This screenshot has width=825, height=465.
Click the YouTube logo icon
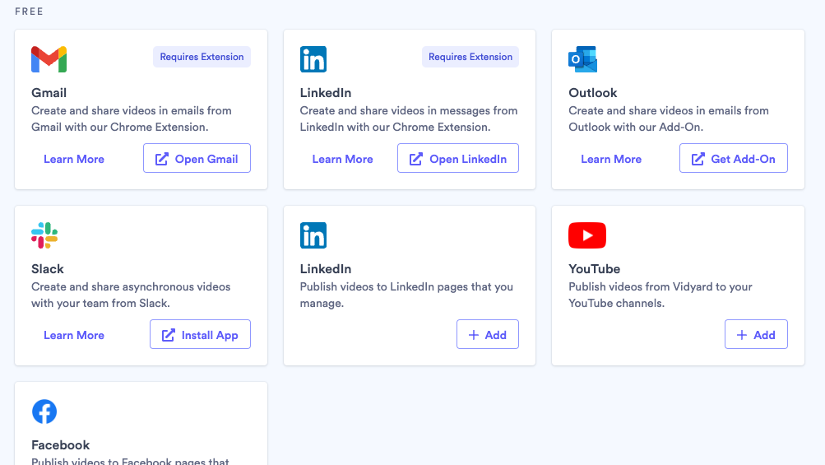pos(586,235)
